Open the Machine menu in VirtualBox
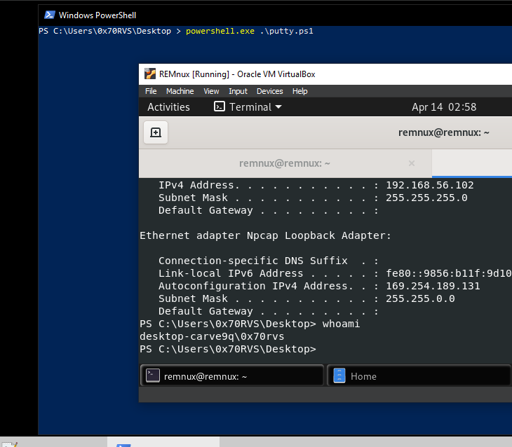This screenshot has height=447, width=512. click(x=180, y=91)
